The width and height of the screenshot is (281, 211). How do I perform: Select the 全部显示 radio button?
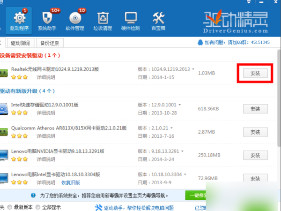38,207
